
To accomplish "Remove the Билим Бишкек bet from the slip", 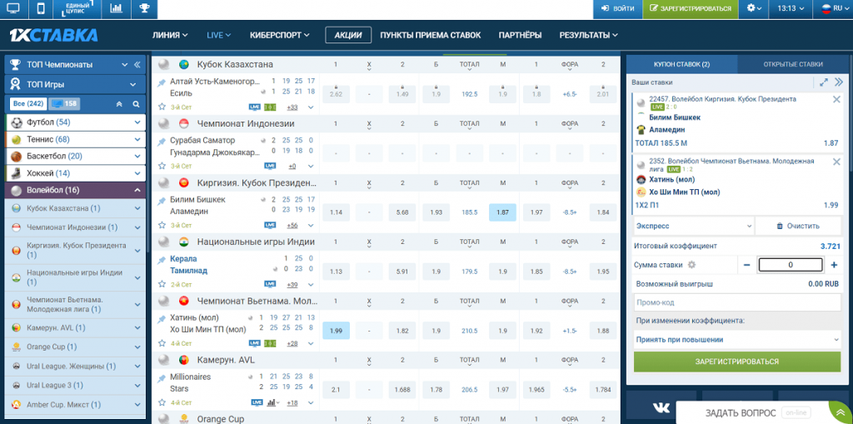I will tap(836, 99).
